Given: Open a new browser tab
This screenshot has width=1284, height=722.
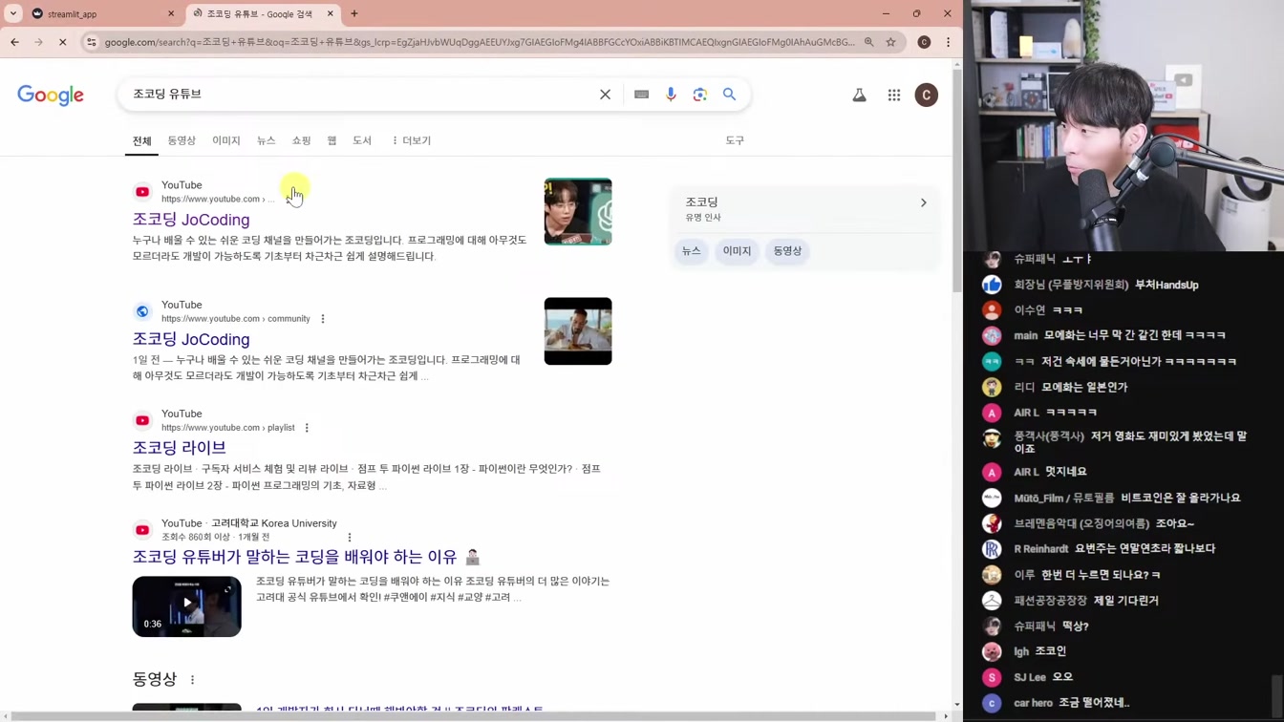Looking at the screenshot, I should click(x=354, y=13).
